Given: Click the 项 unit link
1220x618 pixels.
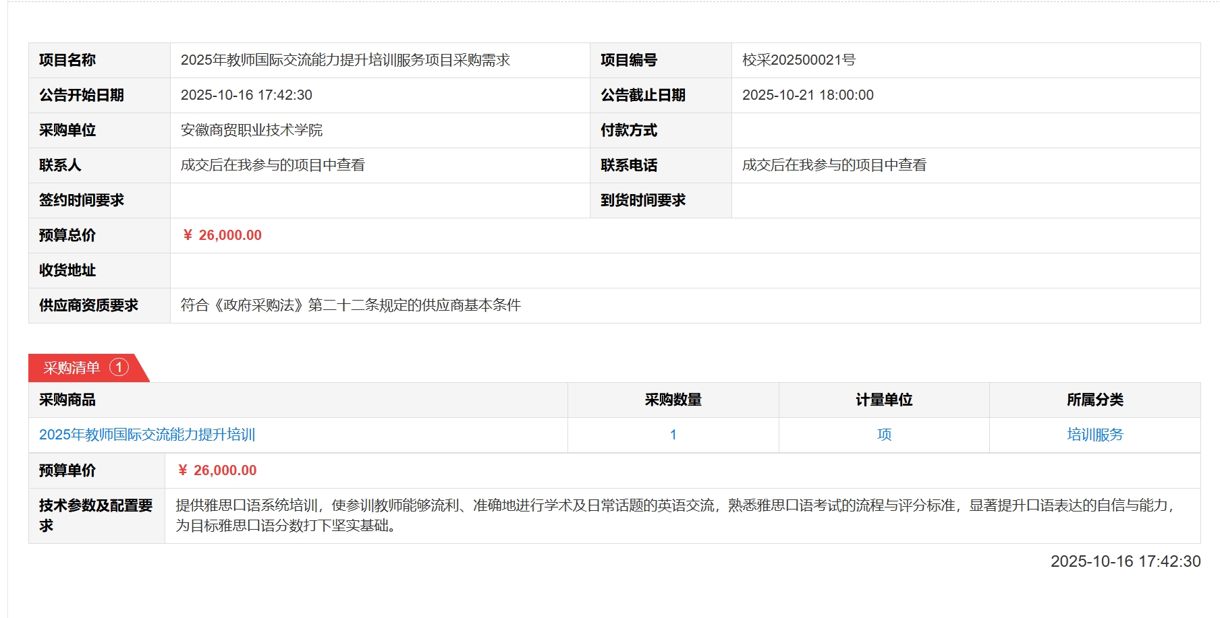Looking at the screenshot, I should tap(884, 435).
